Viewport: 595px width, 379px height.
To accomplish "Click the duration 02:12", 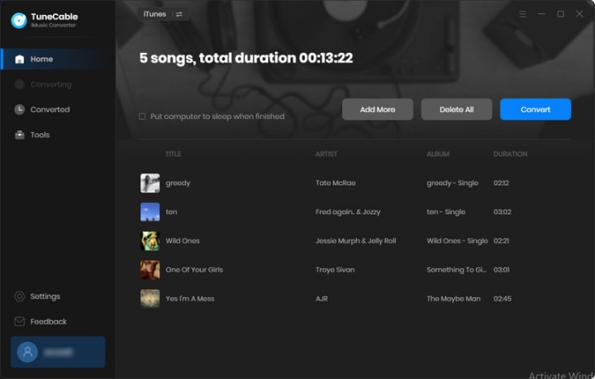I will [502, 183].
